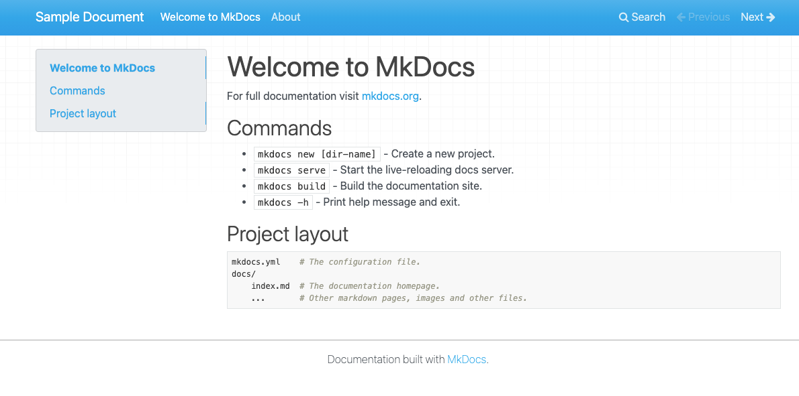The width and height of the screenshot is (799, 396).
Task: Open the MkDocs footer link
Action: [467, 359]
